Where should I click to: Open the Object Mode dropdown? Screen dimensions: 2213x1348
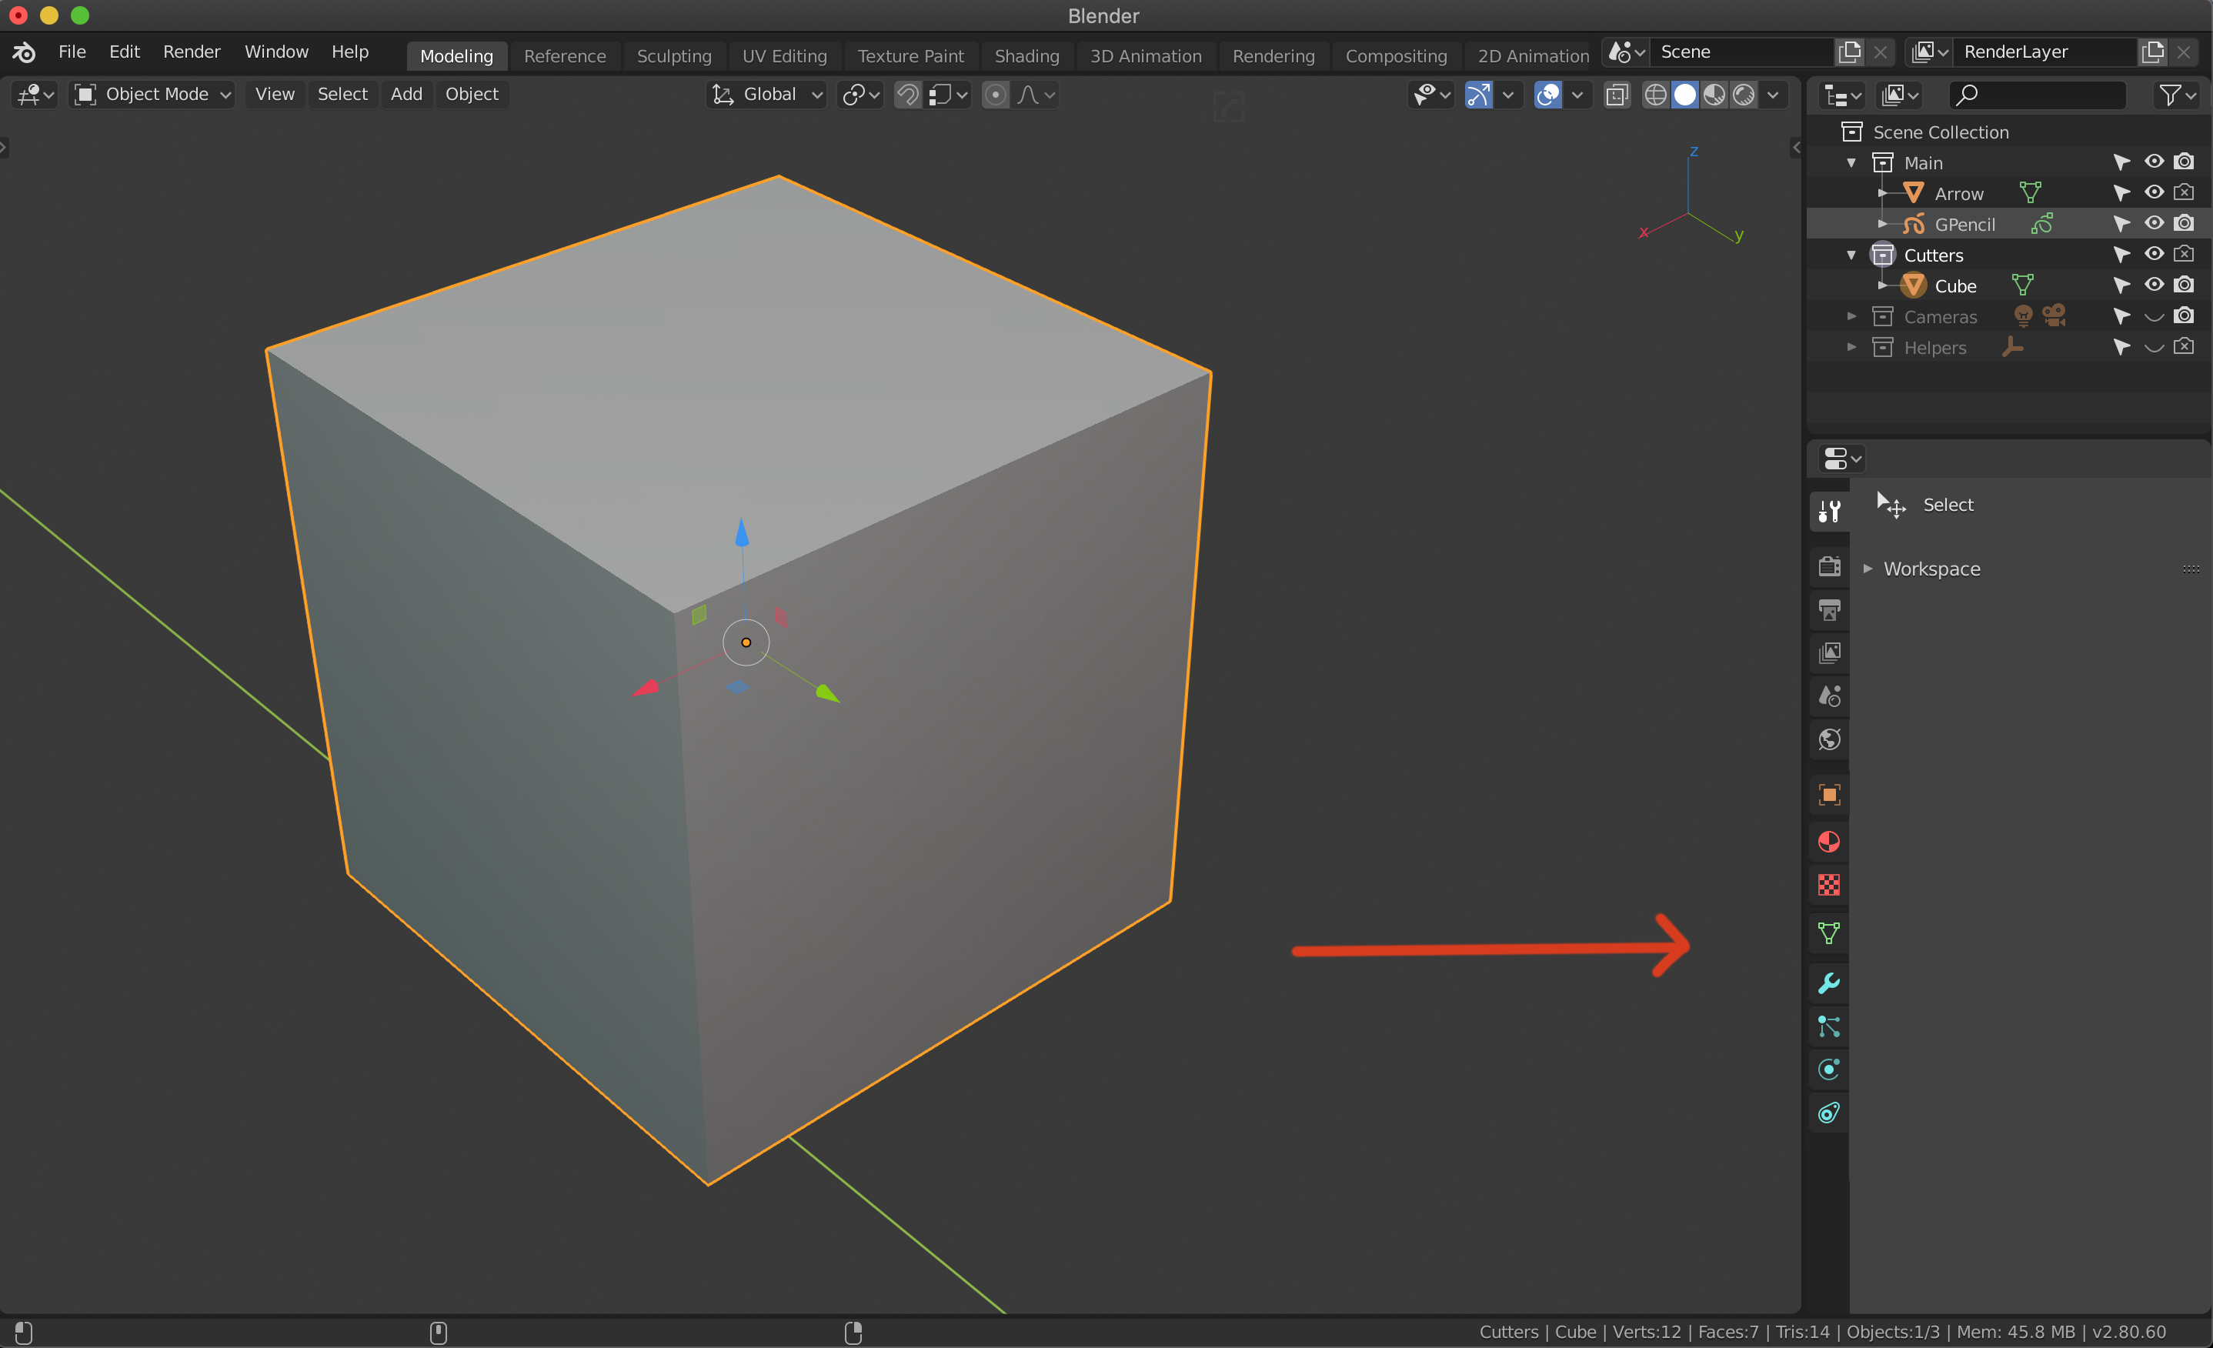click(152, 95)
